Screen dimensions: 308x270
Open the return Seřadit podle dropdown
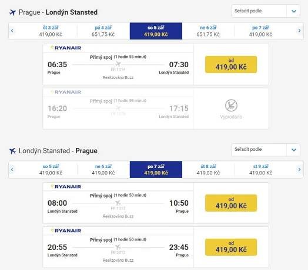coord(266,150)
